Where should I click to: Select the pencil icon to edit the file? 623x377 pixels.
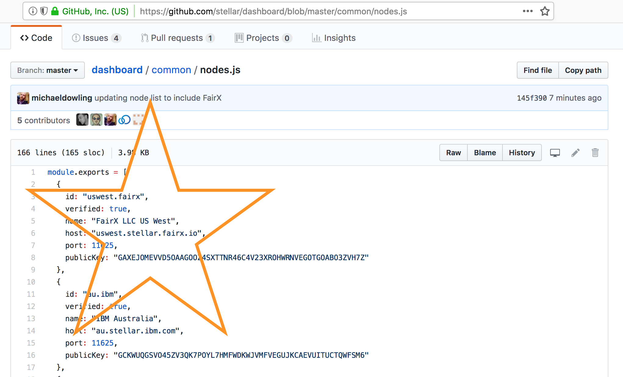575,153
